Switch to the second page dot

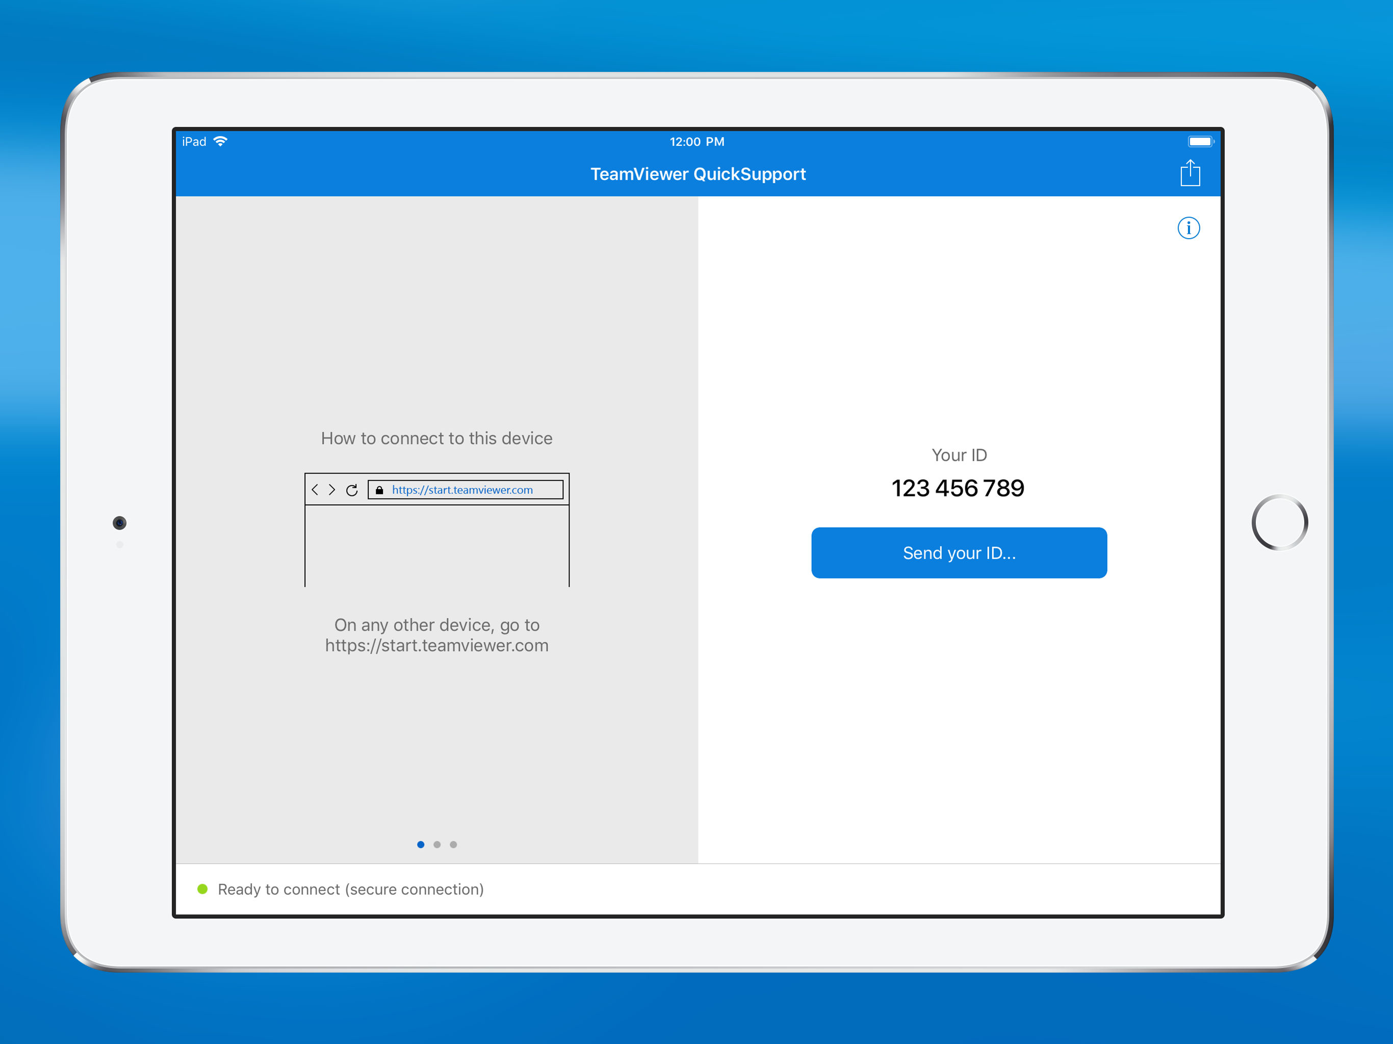point(437,844)
